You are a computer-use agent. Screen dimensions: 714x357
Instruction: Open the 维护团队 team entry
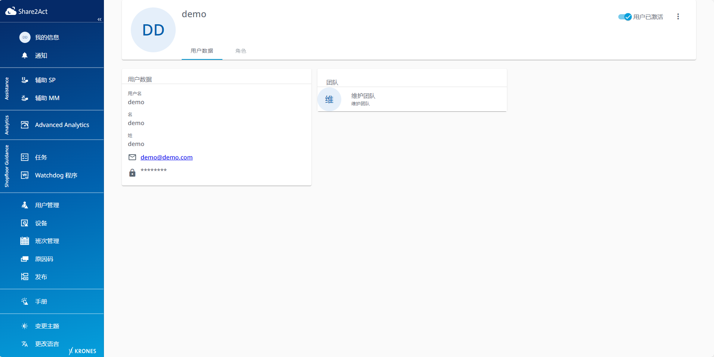tap(363, 99)
